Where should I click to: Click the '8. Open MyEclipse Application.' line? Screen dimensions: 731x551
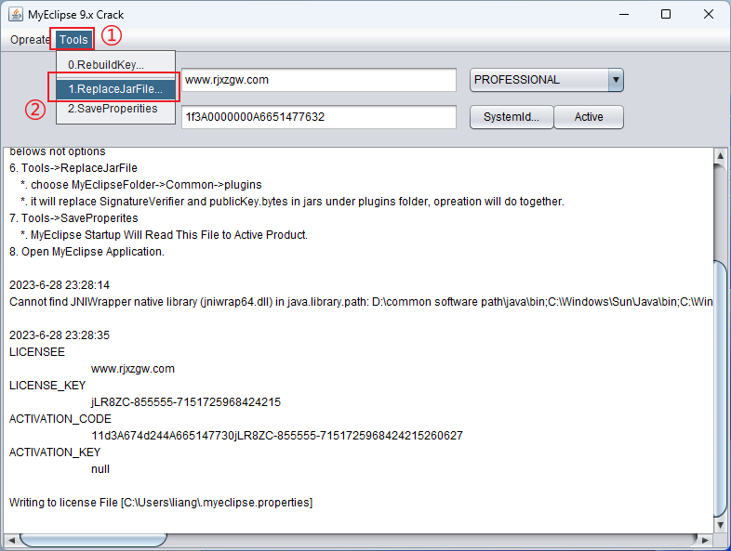point(86,252)
